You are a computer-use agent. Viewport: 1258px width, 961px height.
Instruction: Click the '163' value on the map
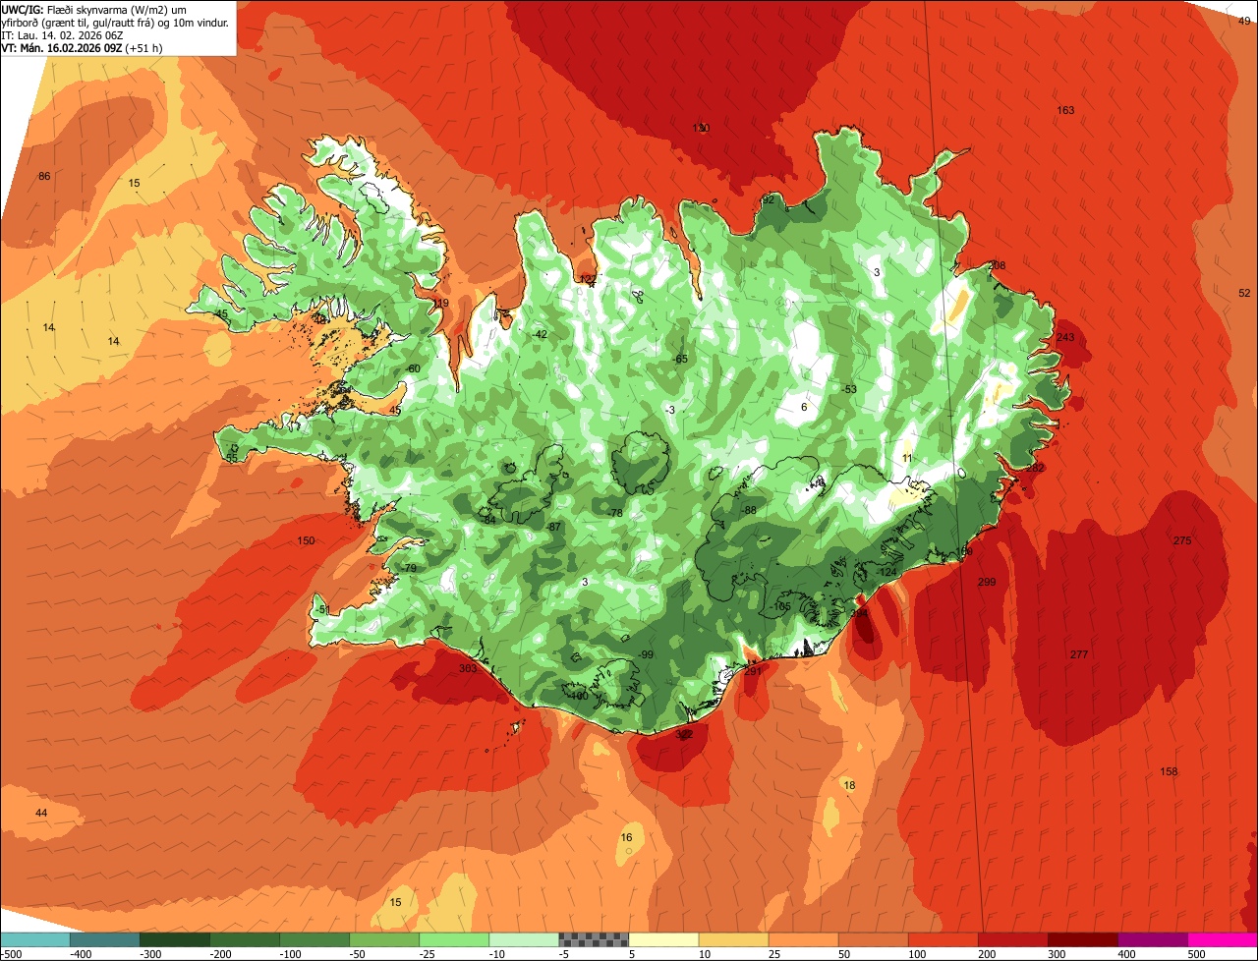point(1065,110)
